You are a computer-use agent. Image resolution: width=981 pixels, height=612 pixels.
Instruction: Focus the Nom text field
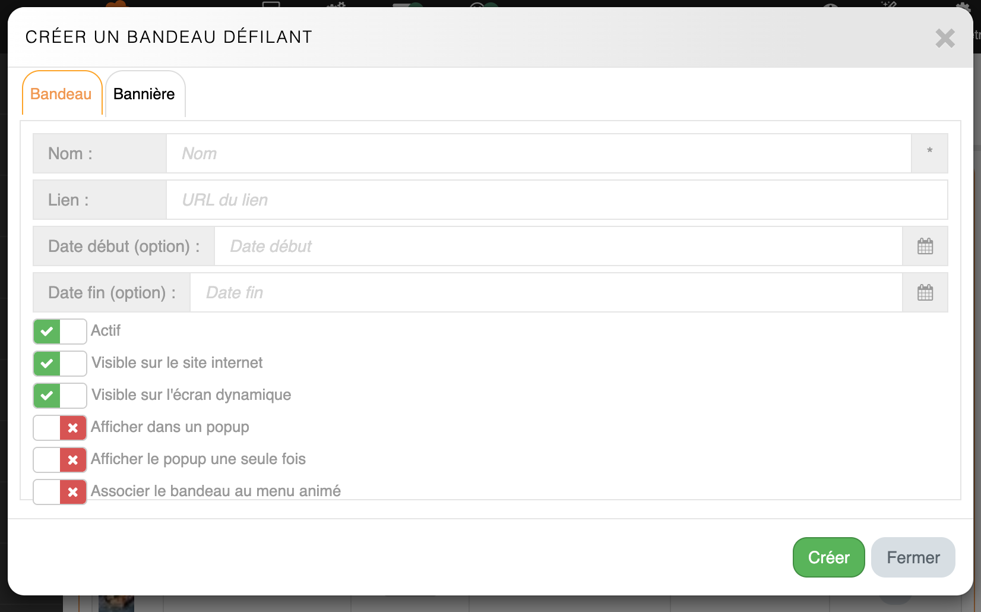click(538, 153)
